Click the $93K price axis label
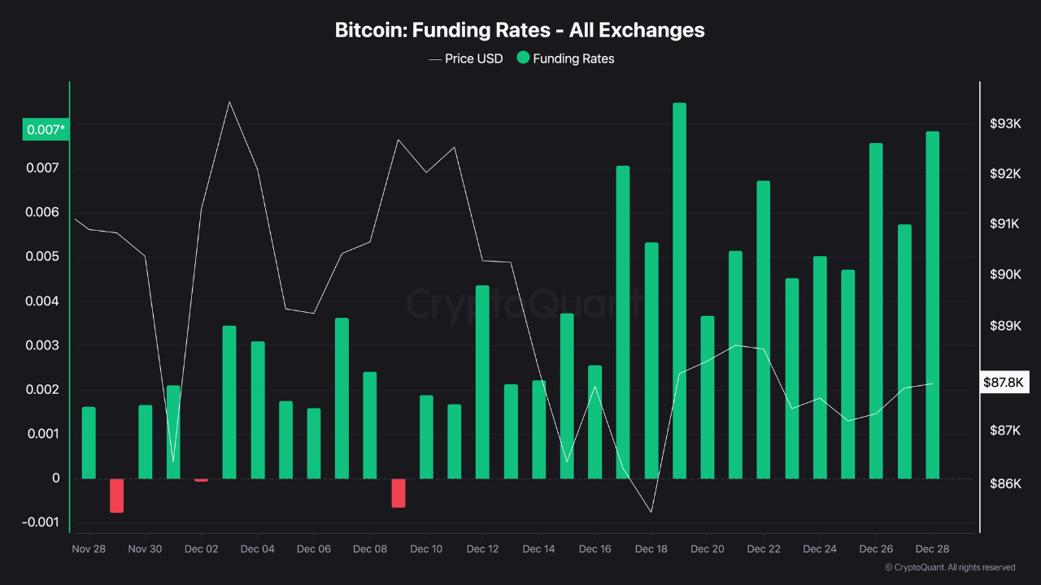 tap(1004, 123)
